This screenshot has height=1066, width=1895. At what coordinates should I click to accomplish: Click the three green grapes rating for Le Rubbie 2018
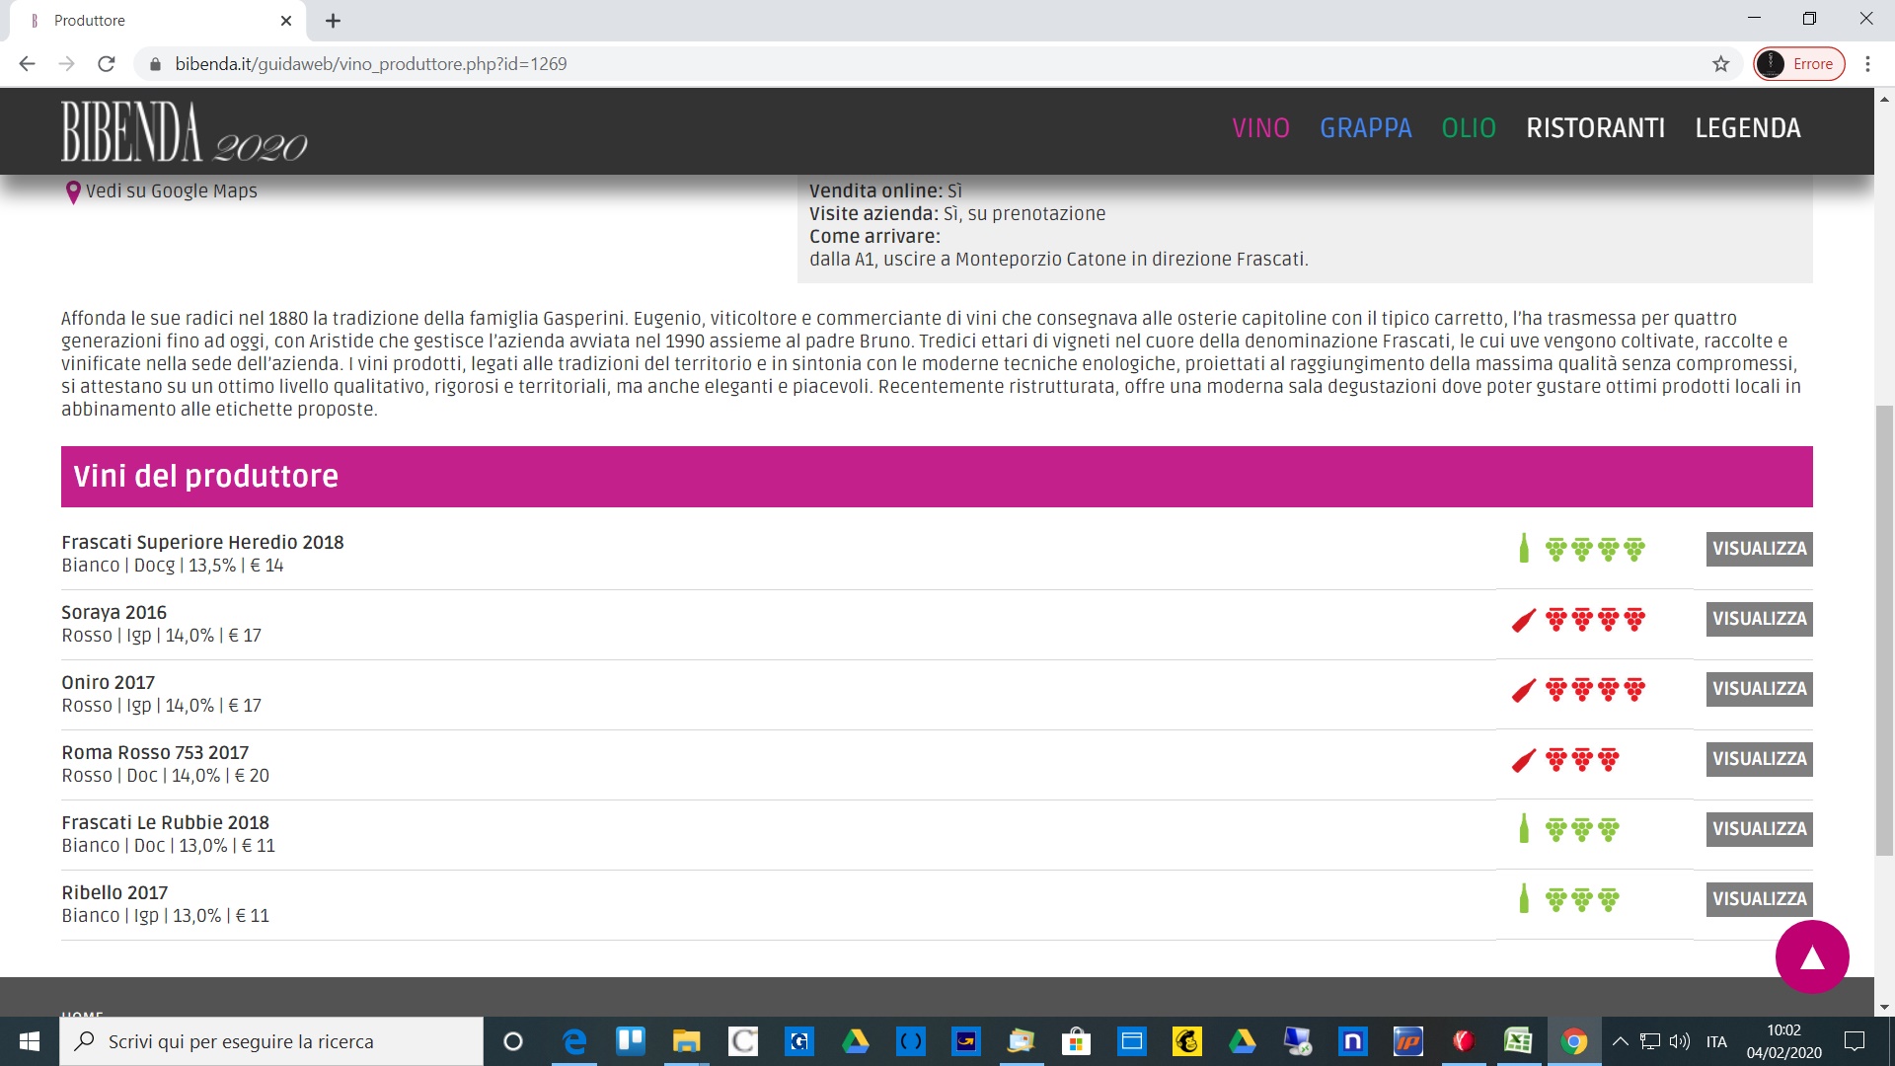pos(1582,830)
